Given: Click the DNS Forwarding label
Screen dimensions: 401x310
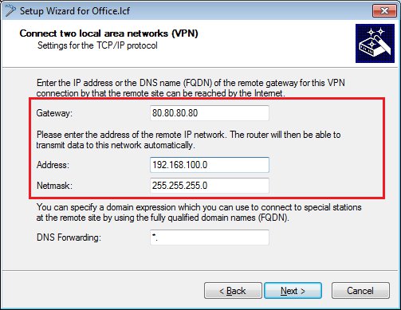Looking at the screenshot, I should tap(69, 237).
